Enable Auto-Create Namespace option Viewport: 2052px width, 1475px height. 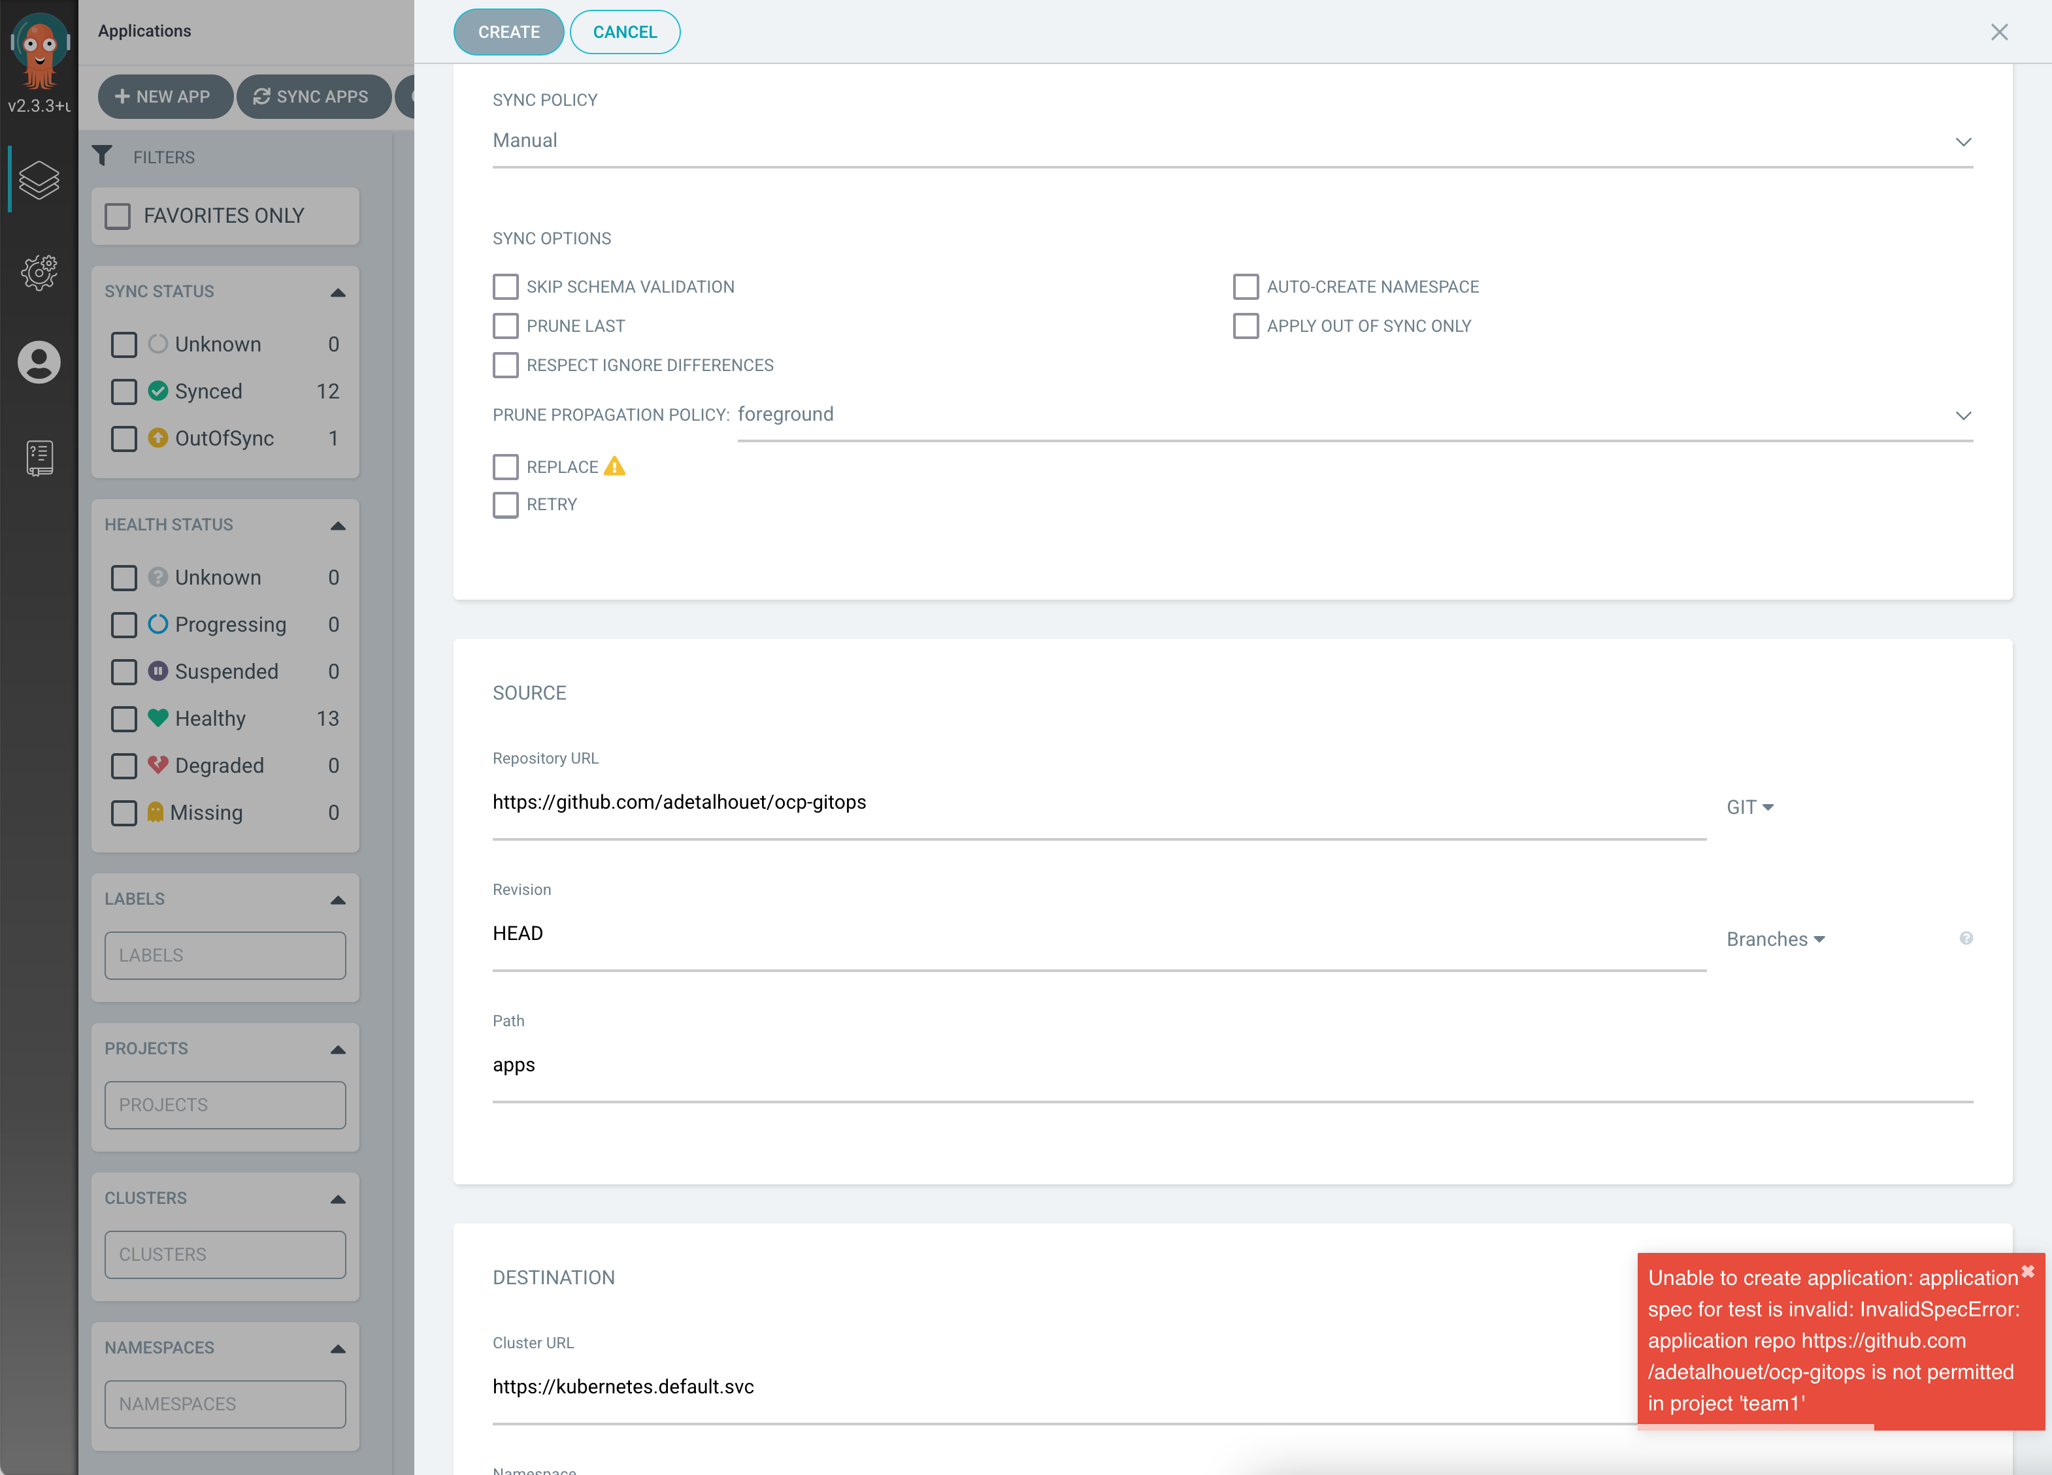click(x=1245, y=287)
